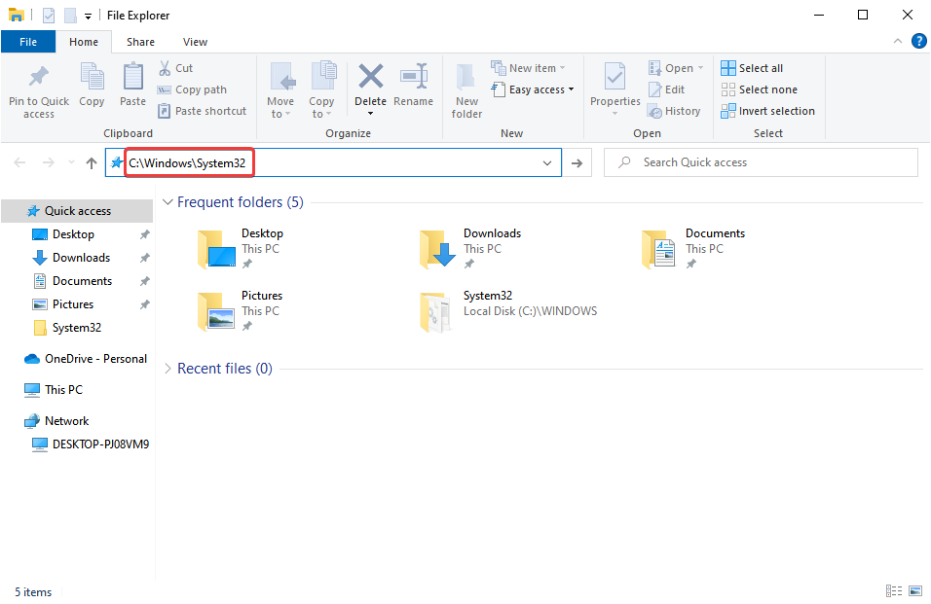Click Select all in the ribbon
931x604 pixels.
click(752, 68)
